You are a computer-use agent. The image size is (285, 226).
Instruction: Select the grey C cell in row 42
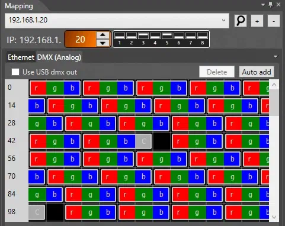tap(144, 141)
